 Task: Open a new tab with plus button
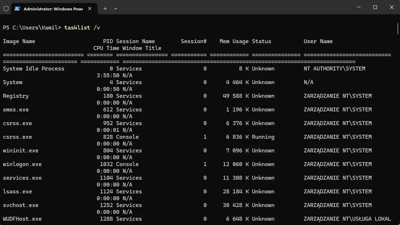click(x=105, y=9)
